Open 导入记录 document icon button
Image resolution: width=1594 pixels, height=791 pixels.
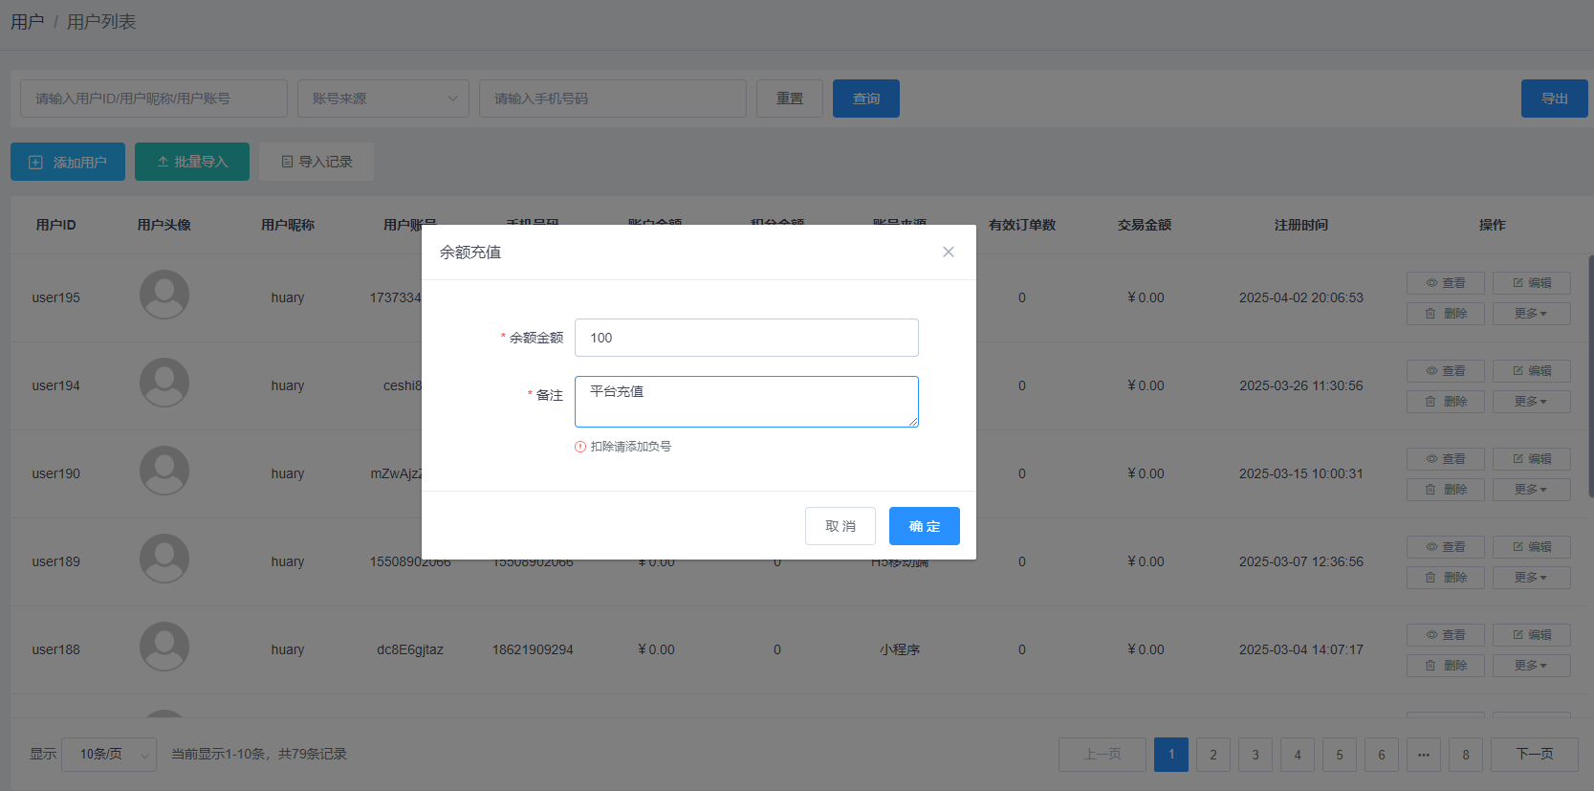317,162
